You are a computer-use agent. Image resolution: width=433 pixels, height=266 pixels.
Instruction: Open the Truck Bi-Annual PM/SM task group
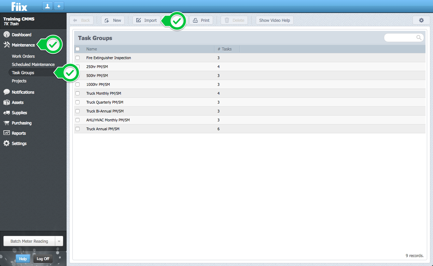[105, 111]
